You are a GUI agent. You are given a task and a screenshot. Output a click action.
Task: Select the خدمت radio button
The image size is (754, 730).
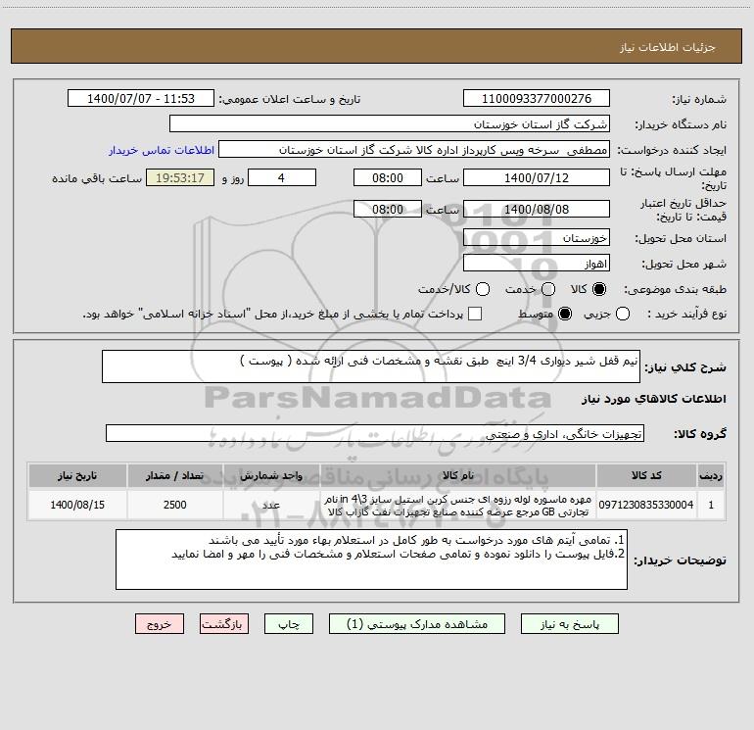pyautogui.click(x=548, y=289)
